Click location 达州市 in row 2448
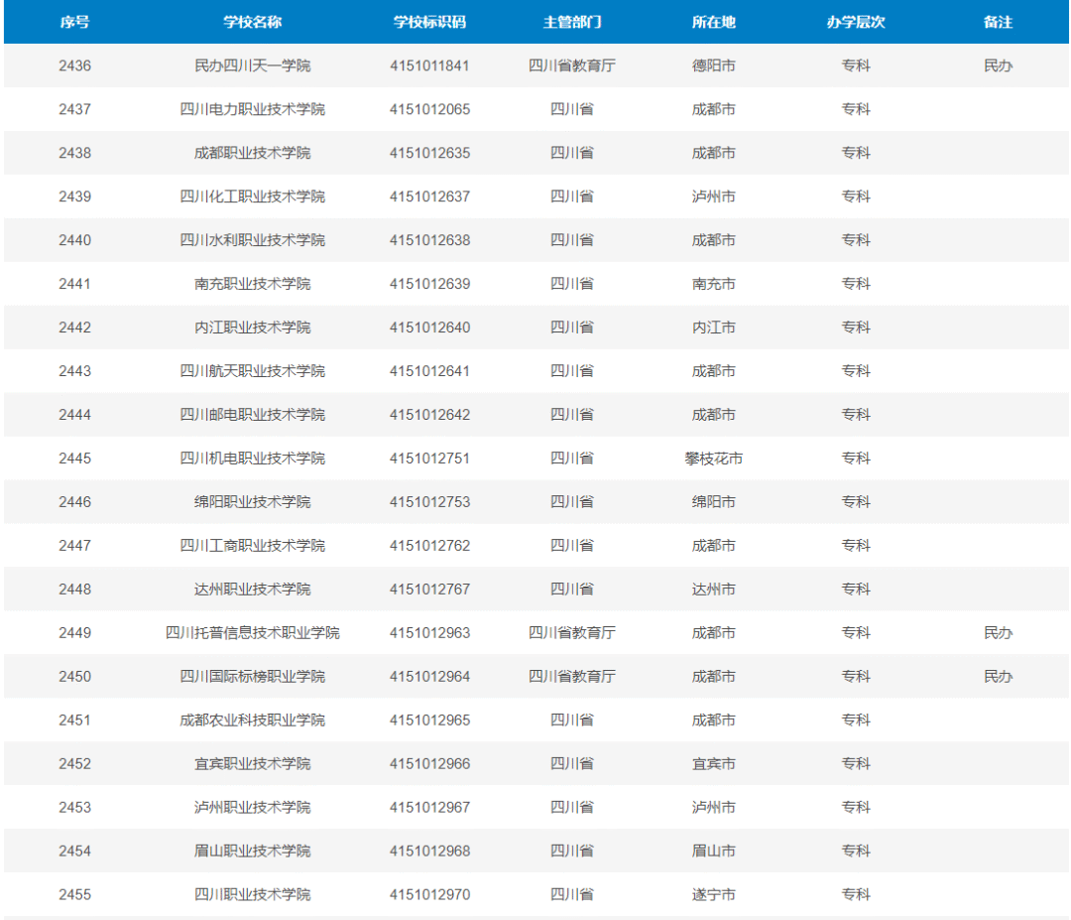This screenshot has width=1071, height=920. pos(714,590)
